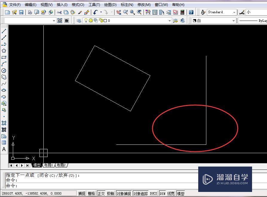Enable 栅格 grid display
The image size is (267, 197).
coord(91,193)
